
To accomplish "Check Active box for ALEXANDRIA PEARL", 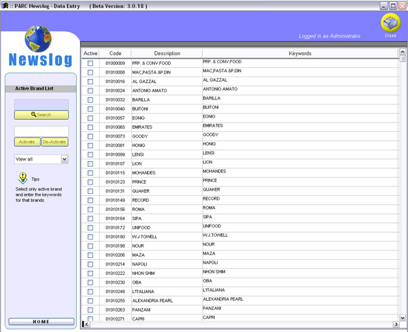I will [x=90, y=301].
